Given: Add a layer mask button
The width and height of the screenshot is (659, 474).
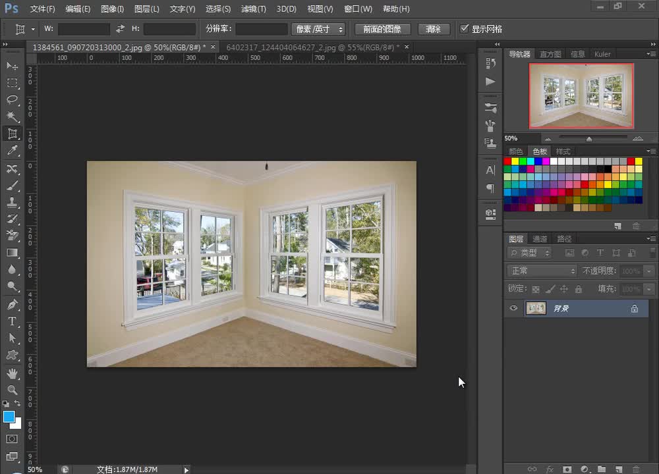Looking at the screenshot, I should [x=567, y=469].
